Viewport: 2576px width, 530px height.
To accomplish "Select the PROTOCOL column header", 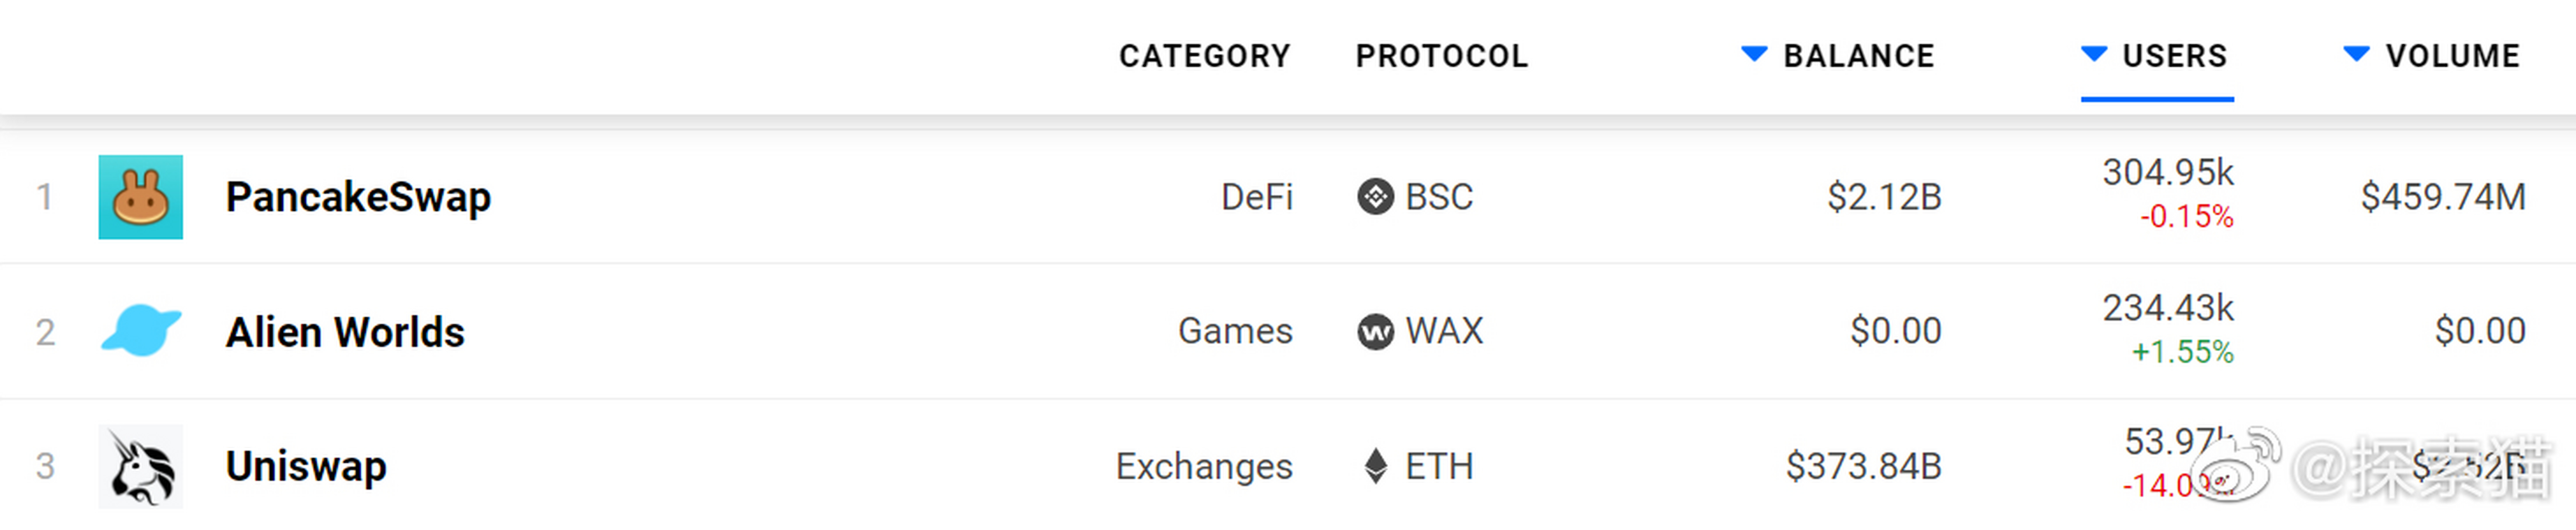I will 1441,56.
